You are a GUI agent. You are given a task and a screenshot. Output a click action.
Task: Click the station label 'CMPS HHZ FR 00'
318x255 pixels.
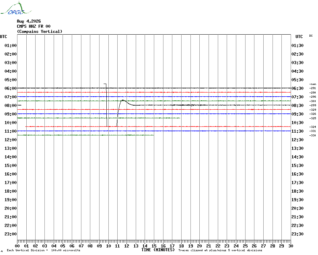click(34, 26)
